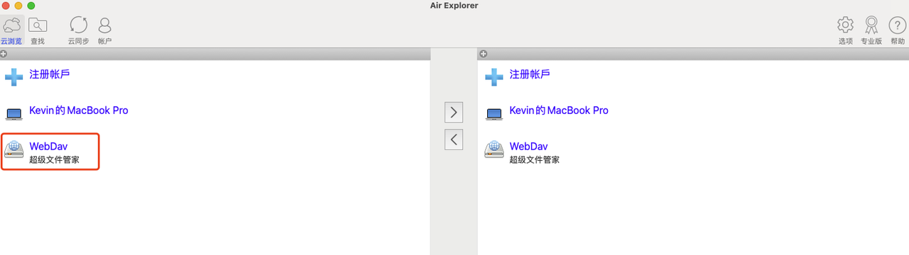Viewport: 909px width, 255px height.
Task: Open WebDav account in right pane
Action: coord(528,147)
